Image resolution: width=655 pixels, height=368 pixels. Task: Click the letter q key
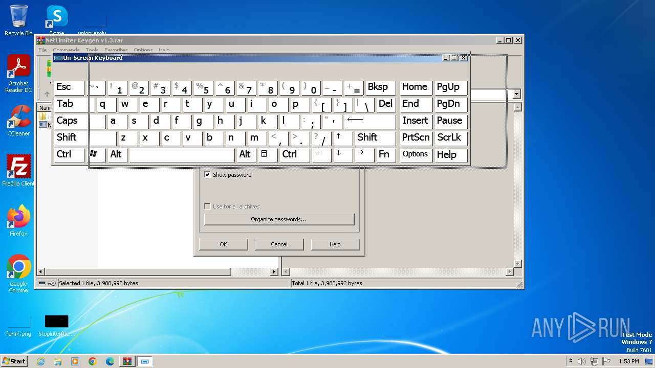click(106, 104)
